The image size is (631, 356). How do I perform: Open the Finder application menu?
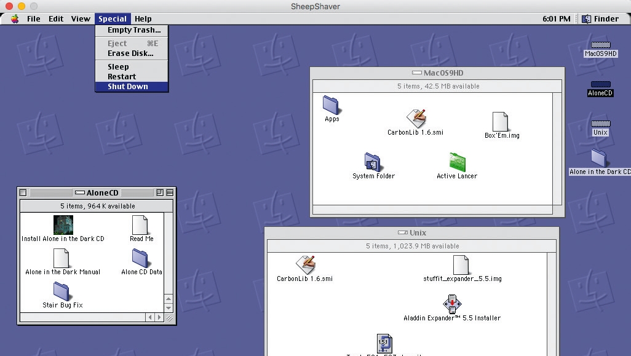(x=600, y=19)
